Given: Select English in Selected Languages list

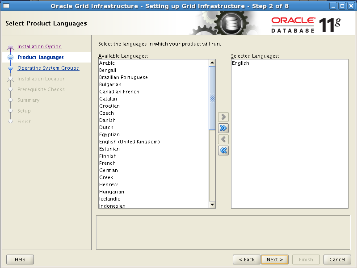Looking at the screenshot, I should pos(290,63).
